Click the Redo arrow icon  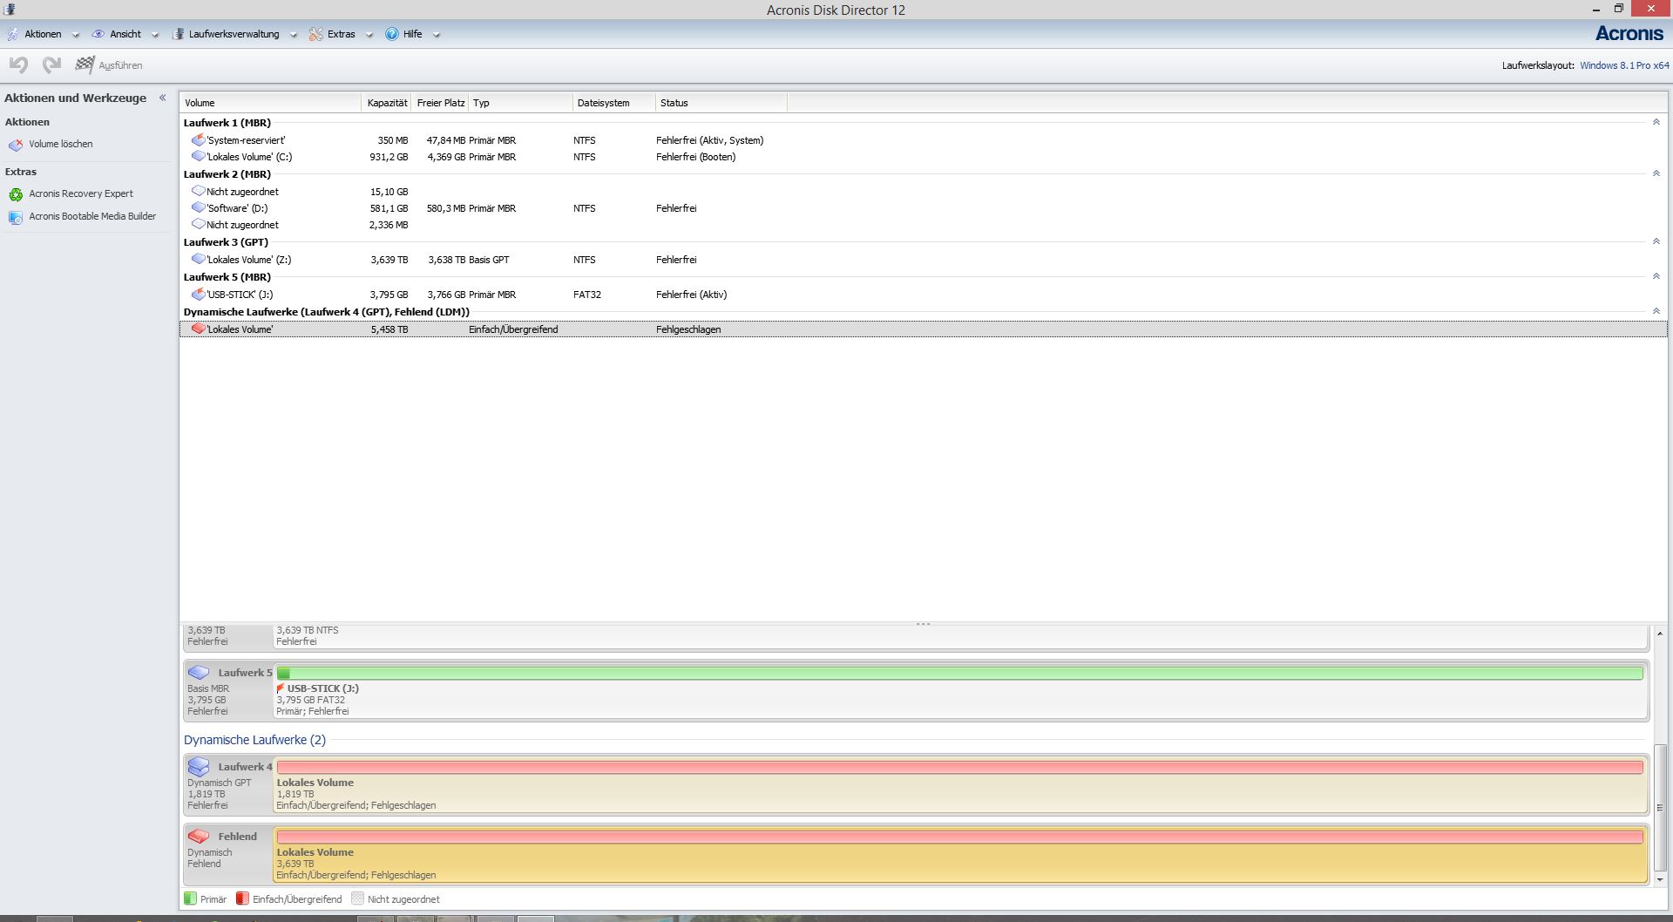coord(52,64)
